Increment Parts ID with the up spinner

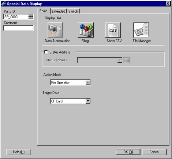click(x=31, y=15)
